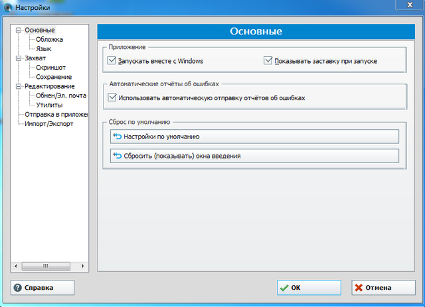Screen dimensions: 425x307
Task: Collapse the Захват tree node
Action: tap(19, 58)
